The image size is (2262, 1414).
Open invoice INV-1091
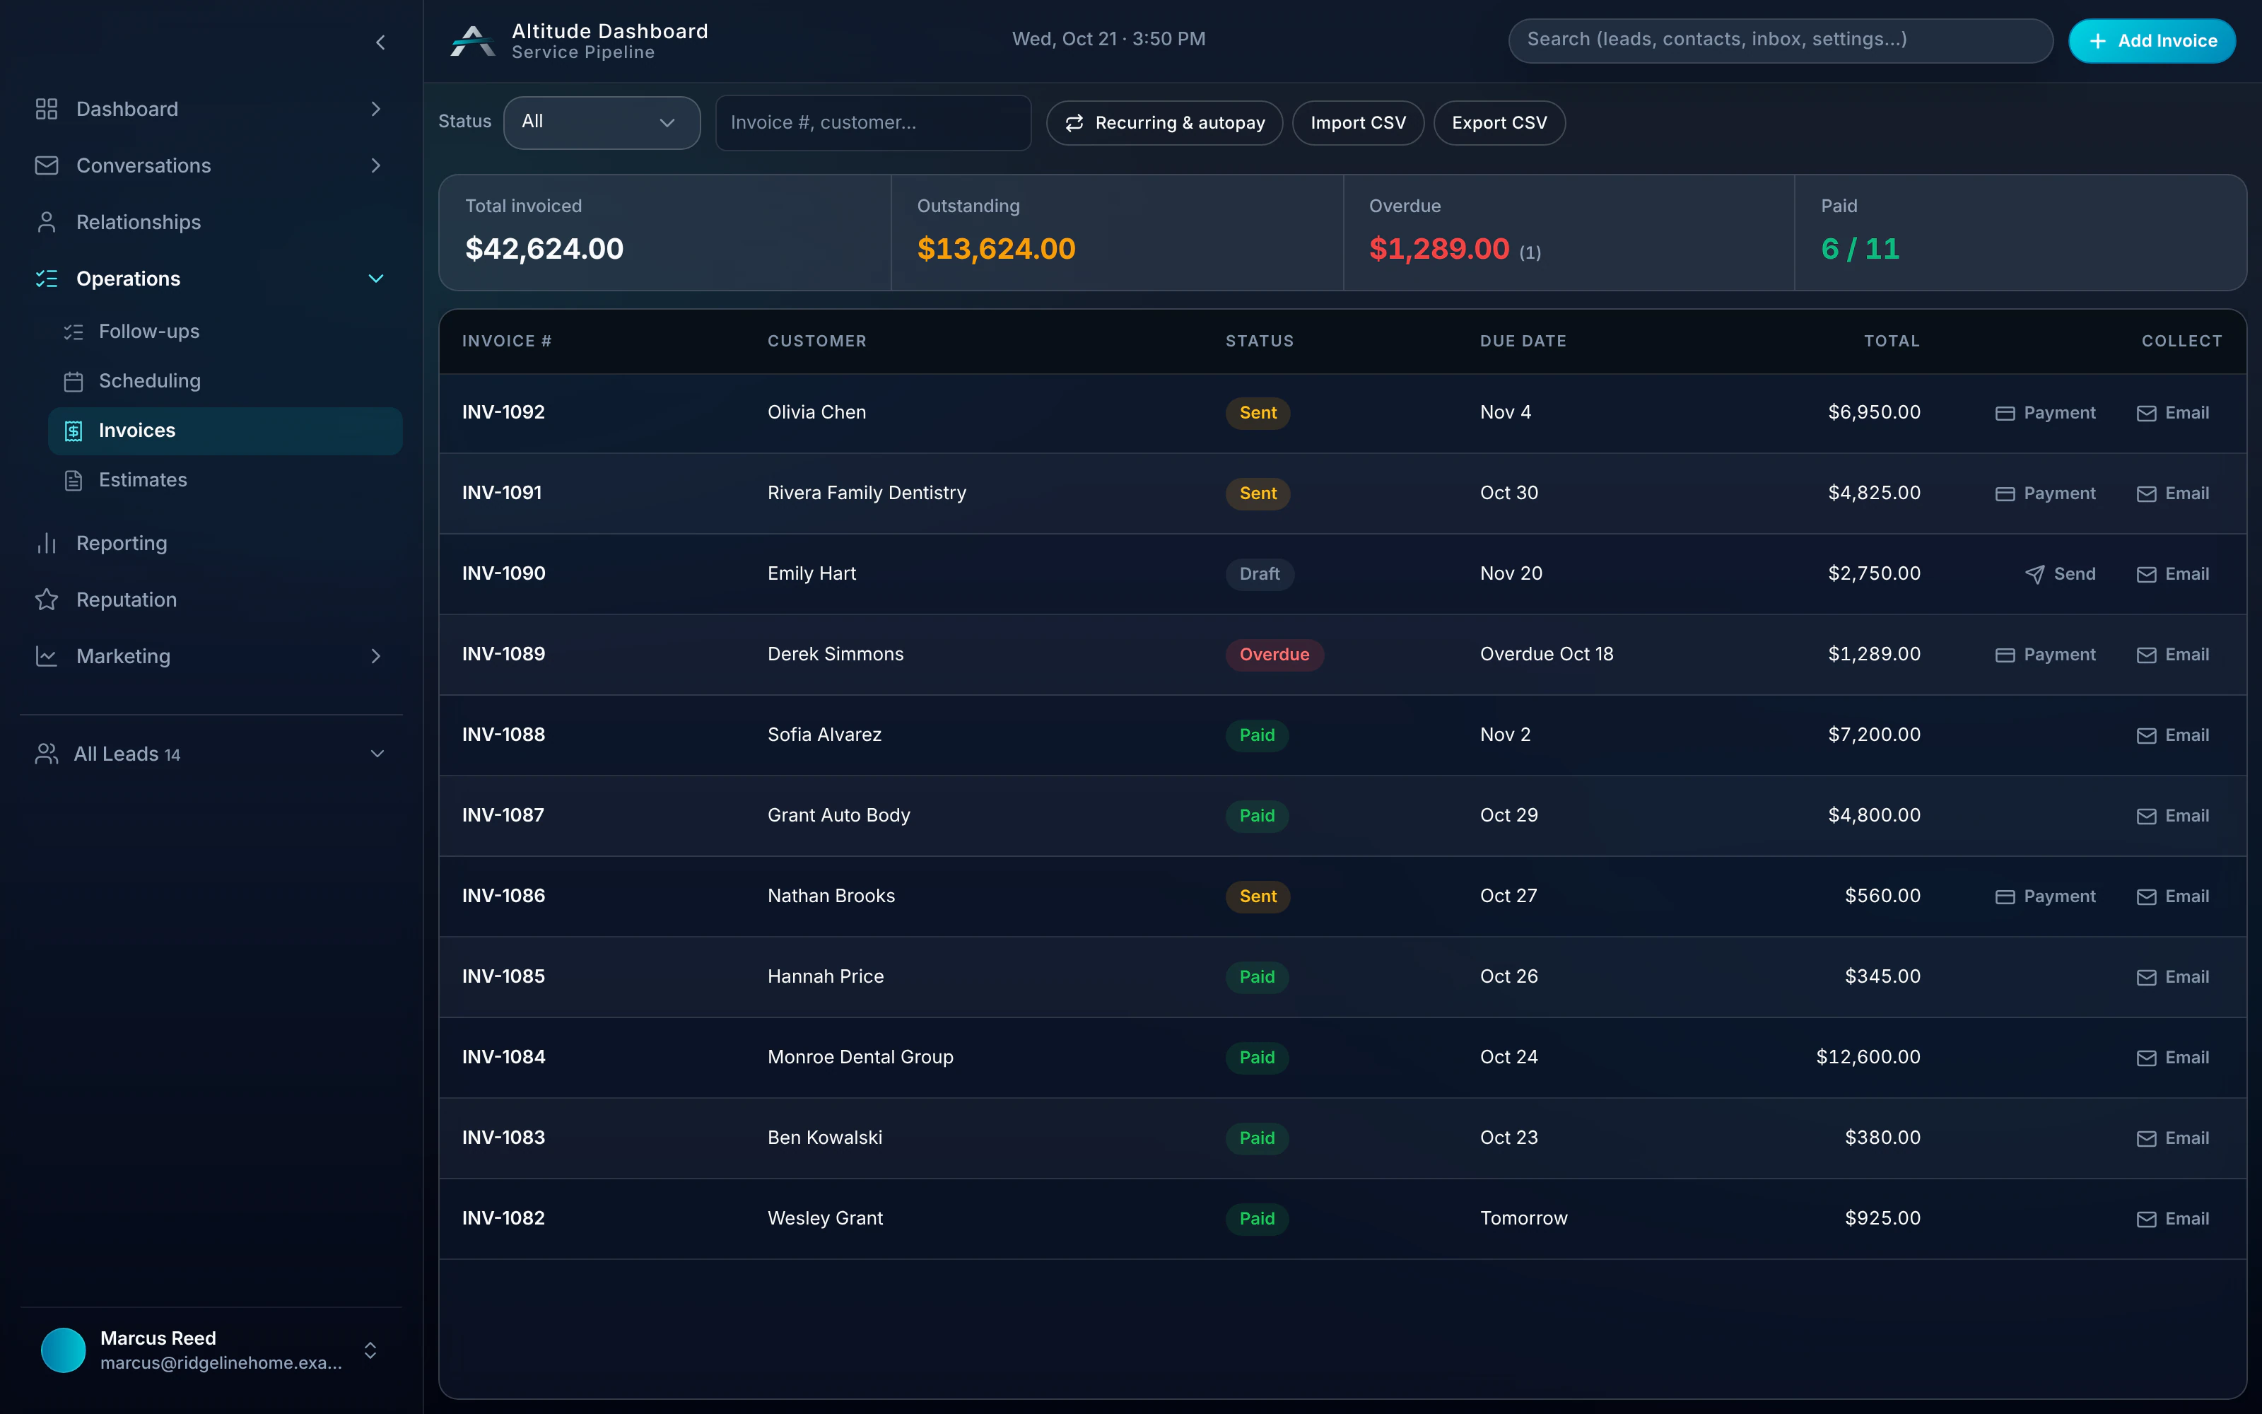tap(502, 493)
